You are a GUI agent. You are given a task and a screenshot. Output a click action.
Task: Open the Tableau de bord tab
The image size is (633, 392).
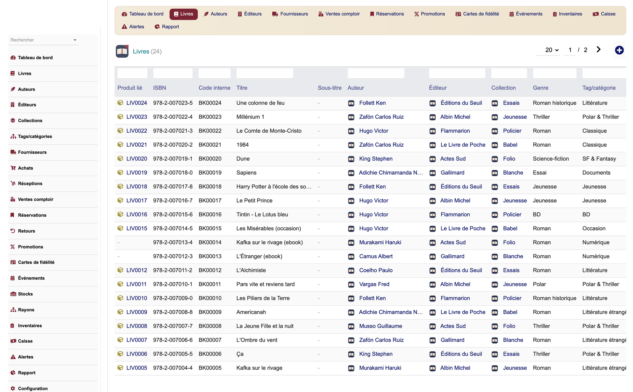pos(142,14)
